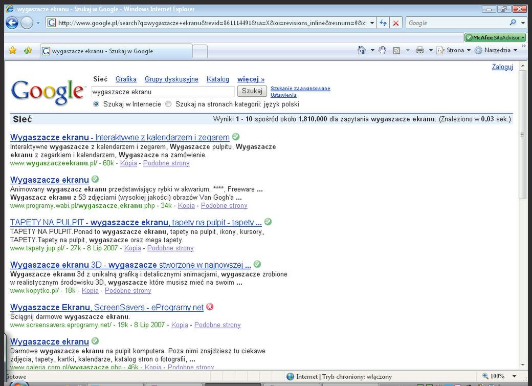Open the Grafika search category
The height and width of the screenshot is (386, 532).
(x=126, y=79)
